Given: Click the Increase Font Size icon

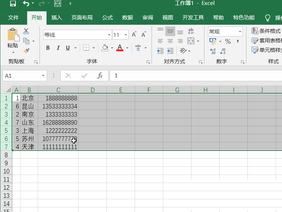Looking at the screenshot, I should coord(134,34).
